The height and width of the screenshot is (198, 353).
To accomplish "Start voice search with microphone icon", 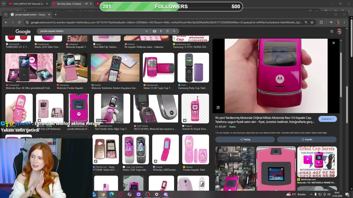I will click(161, 31).
